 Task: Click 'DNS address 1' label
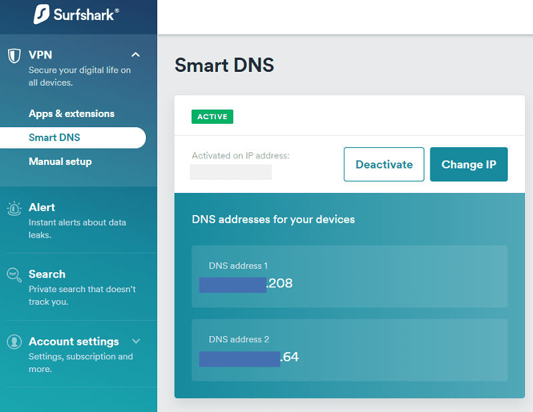point(238,266)
